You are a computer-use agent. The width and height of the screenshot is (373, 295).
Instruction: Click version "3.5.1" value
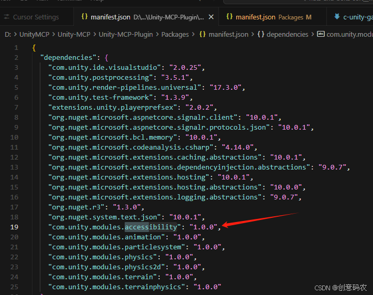(x=175, y=78)
